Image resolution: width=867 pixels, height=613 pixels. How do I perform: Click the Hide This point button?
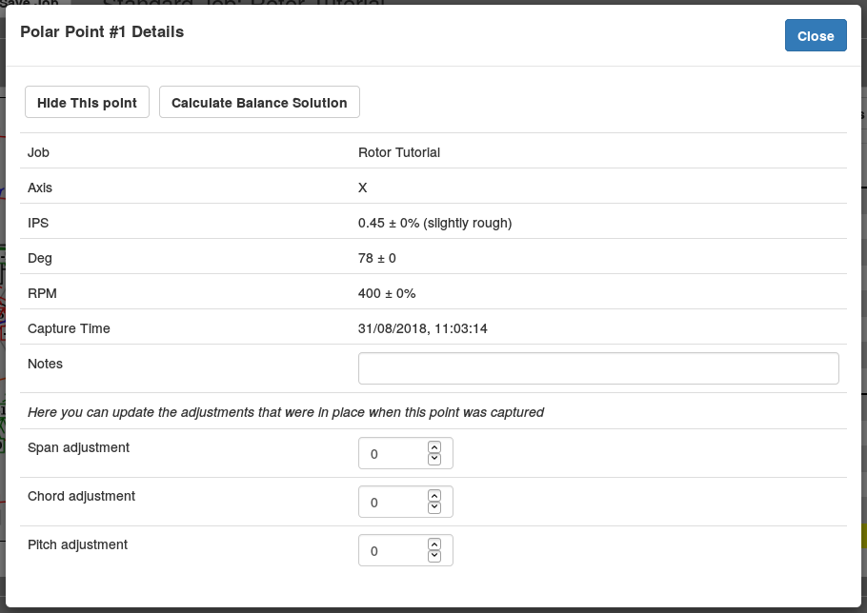(x=87, y=103)
